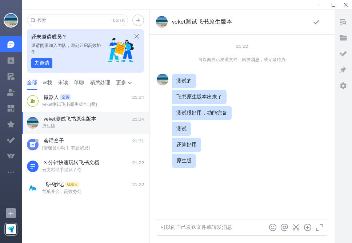Click the chat header avatar
This screenshot has width=352, height=243.
click(x=162, y=22)
